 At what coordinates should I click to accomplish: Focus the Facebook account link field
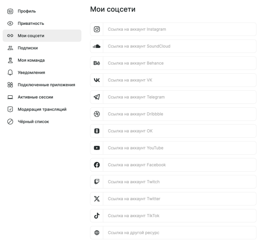pos(180,165)
